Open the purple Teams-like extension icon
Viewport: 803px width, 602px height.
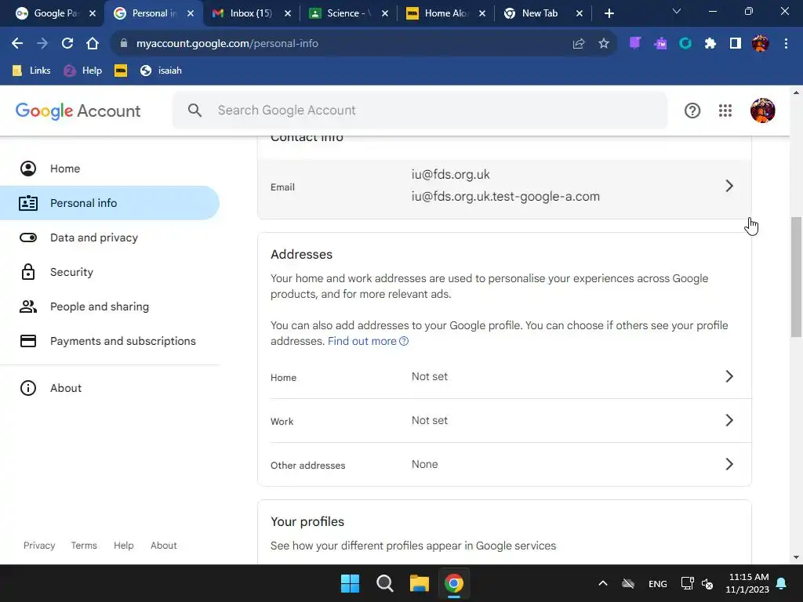click(660, 44)
